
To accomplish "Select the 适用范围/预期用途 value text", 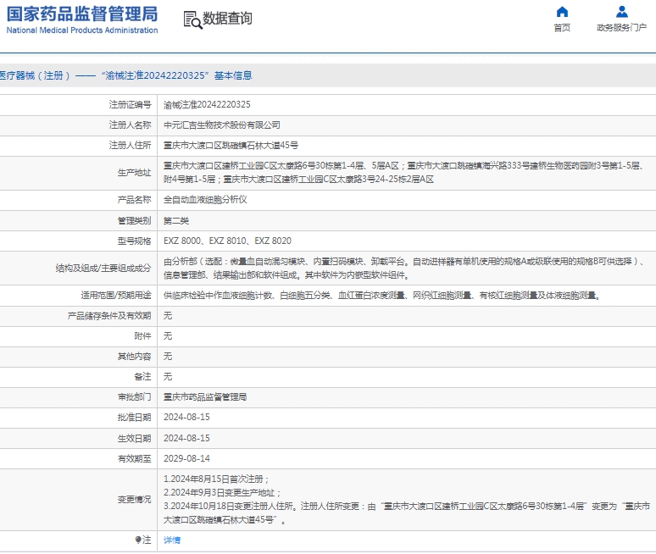I will pyautogui.click(x=381, y=296).
